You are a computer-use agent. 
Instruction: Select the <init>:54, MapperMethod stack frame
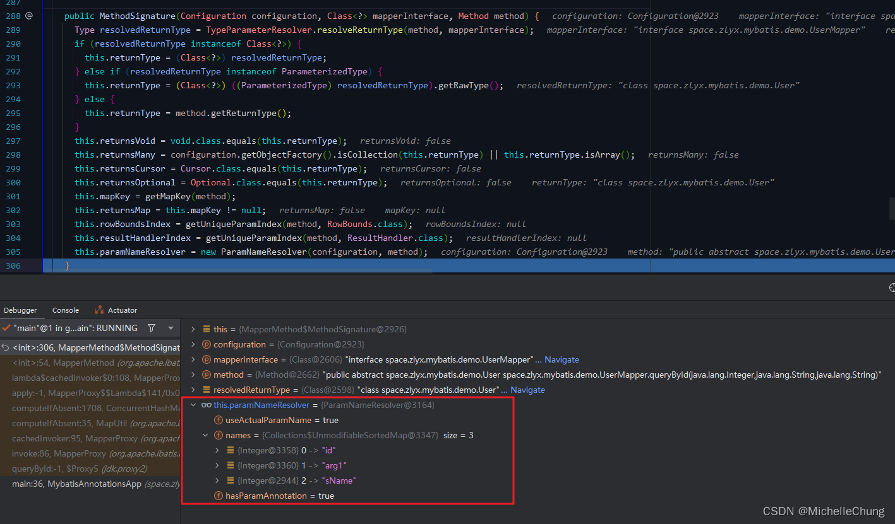[90, 363]
